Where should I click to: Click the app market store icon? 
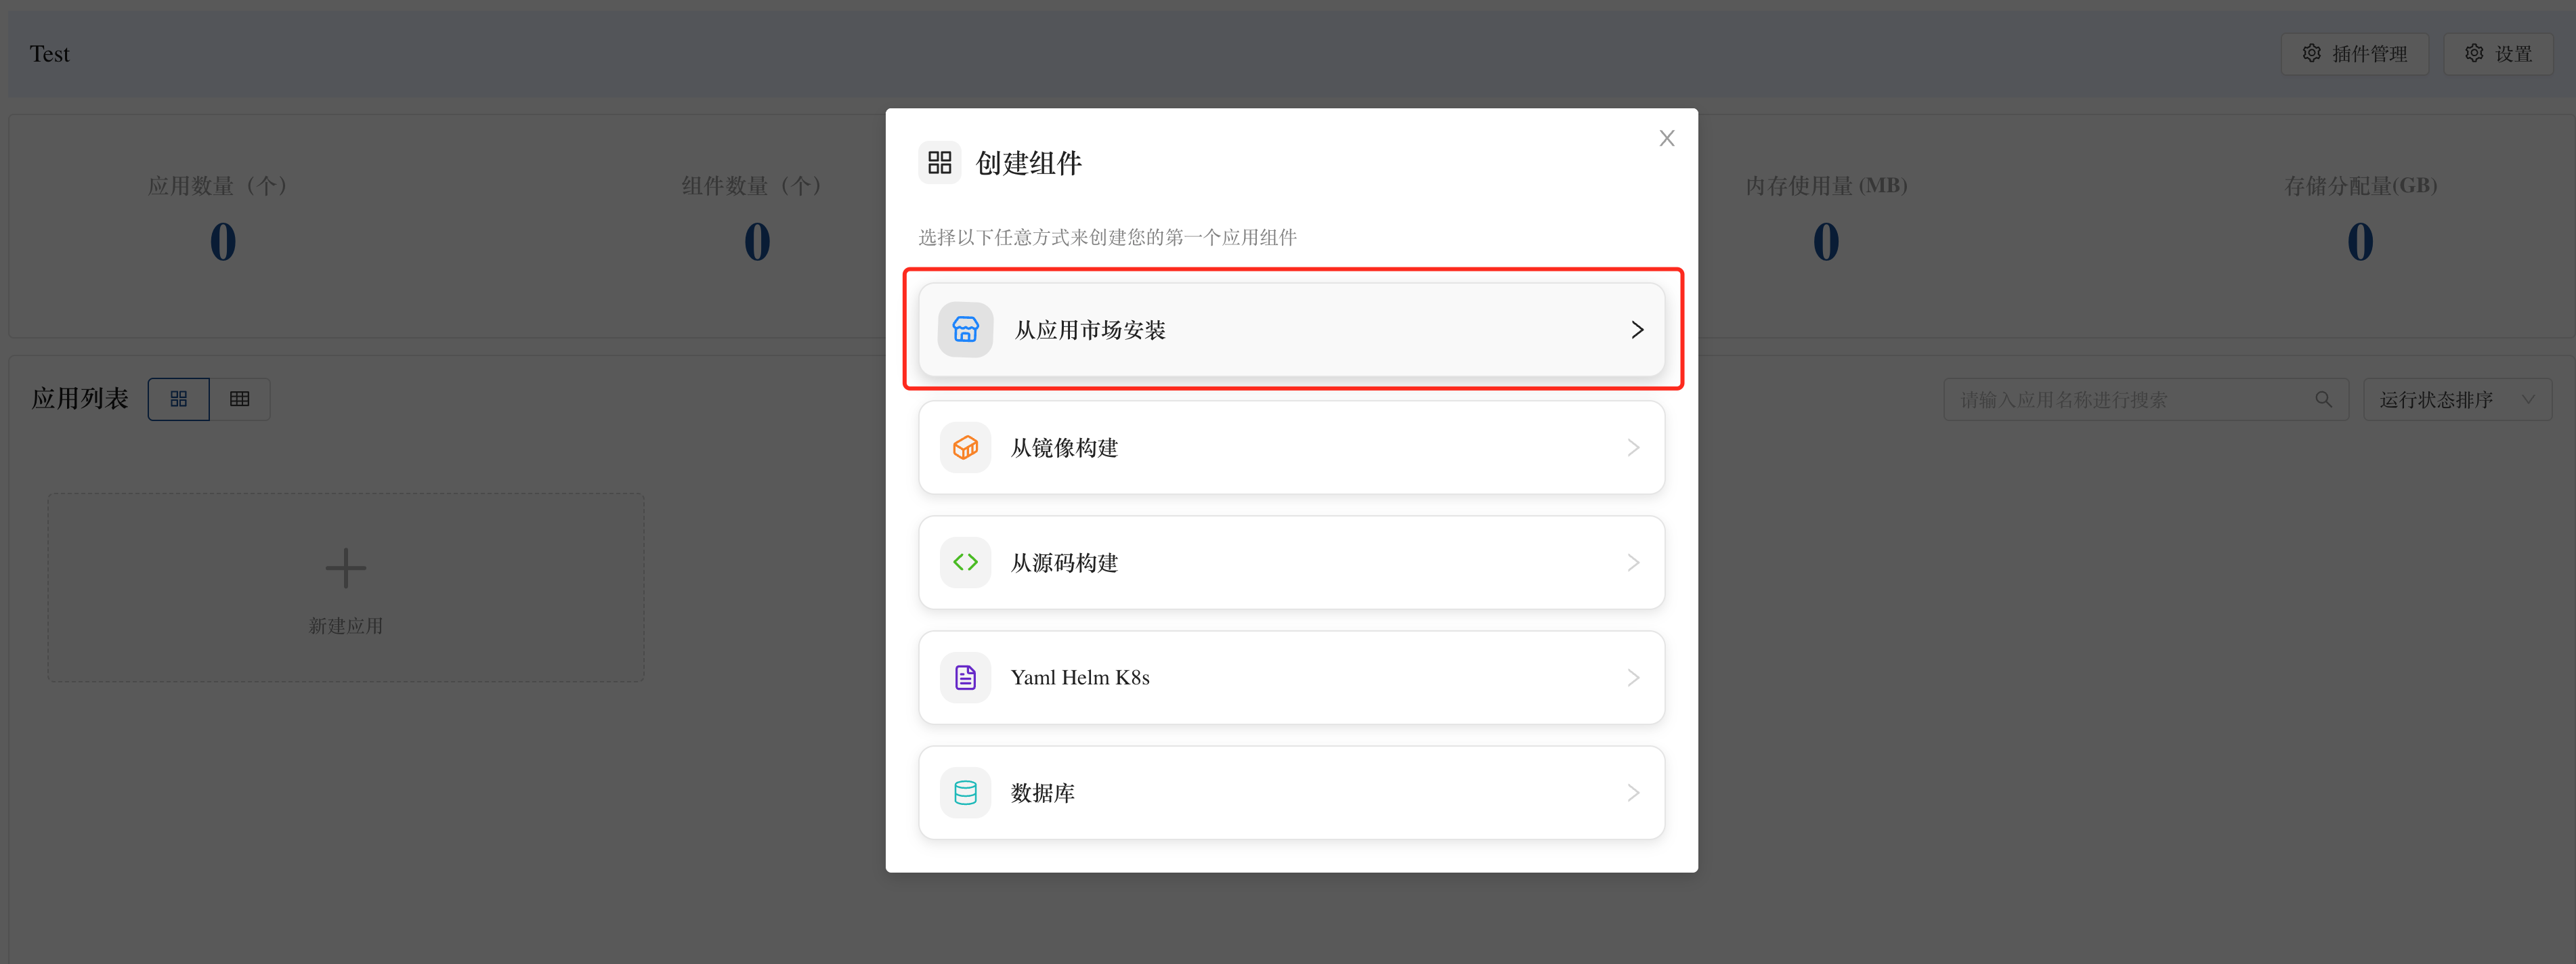click(x=965, y=330)
